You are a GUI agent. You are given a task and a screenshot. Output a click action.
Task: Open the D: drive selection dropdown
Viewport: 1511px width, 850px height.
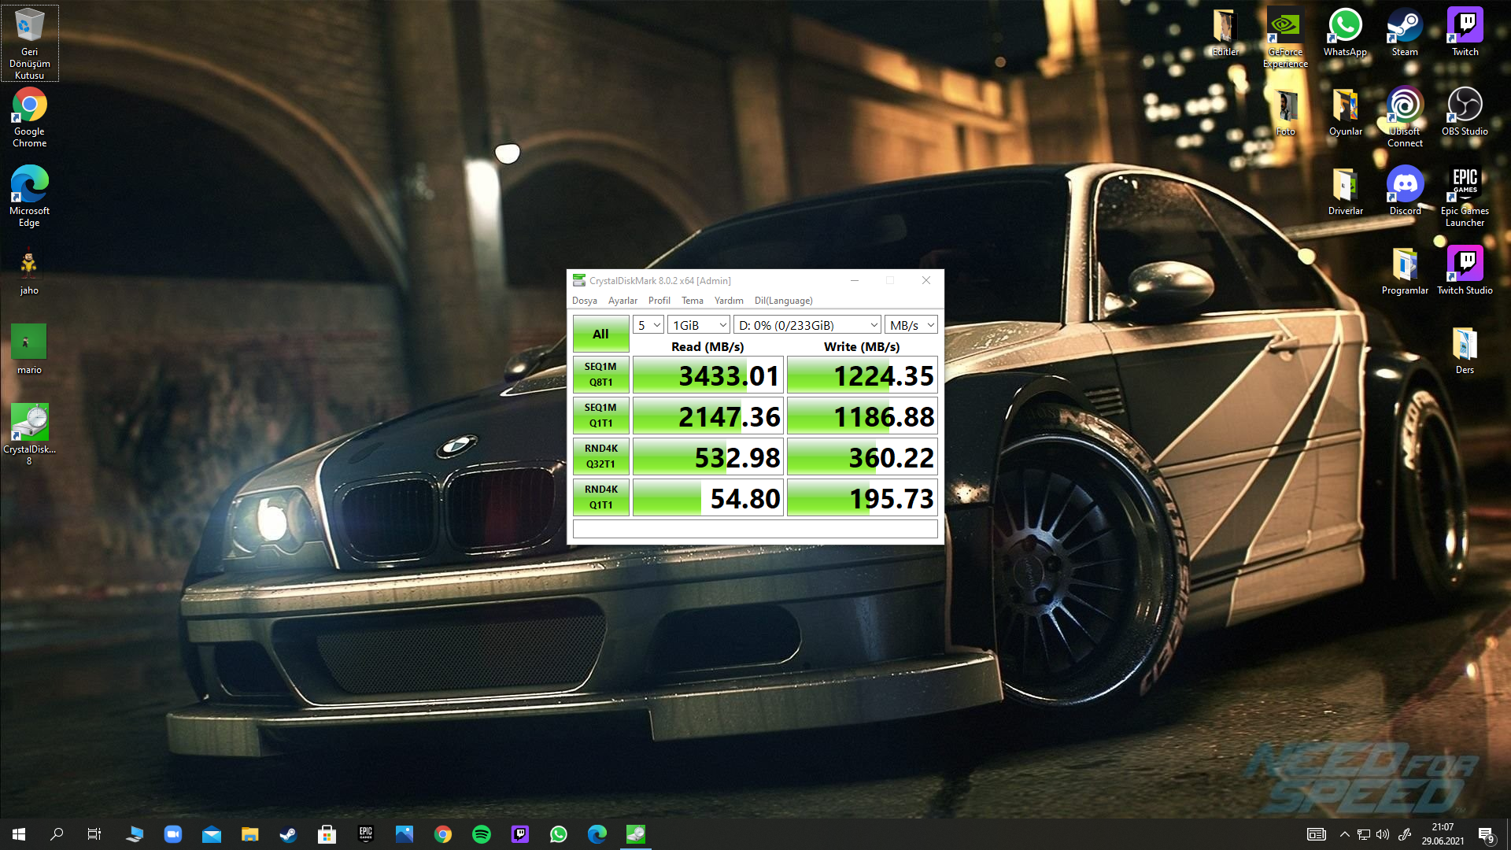[807, 325]
